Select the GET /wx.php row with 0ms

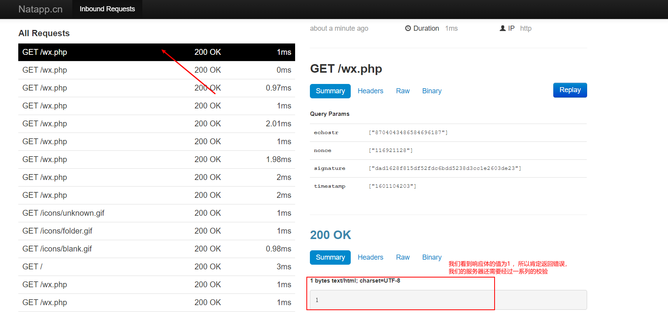pyautogui.click(x=157, y=70)
